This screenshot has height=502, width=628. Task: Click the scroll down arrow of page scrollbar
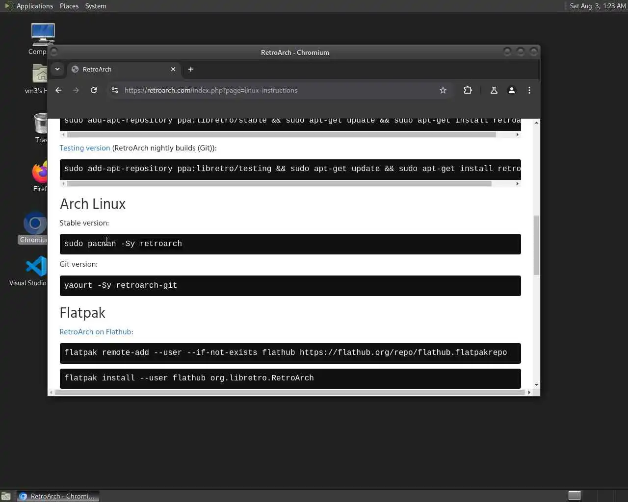point(536,385)
